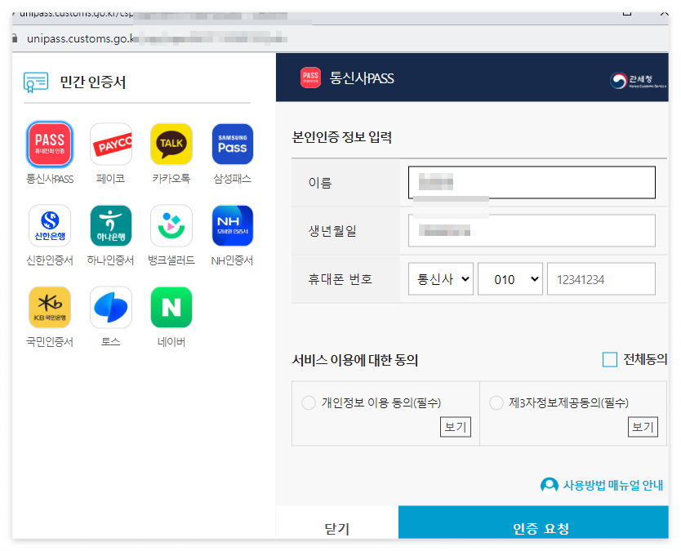Choose the Toss 토스 certificate icon
681x551 pixels.
(111, 308)
